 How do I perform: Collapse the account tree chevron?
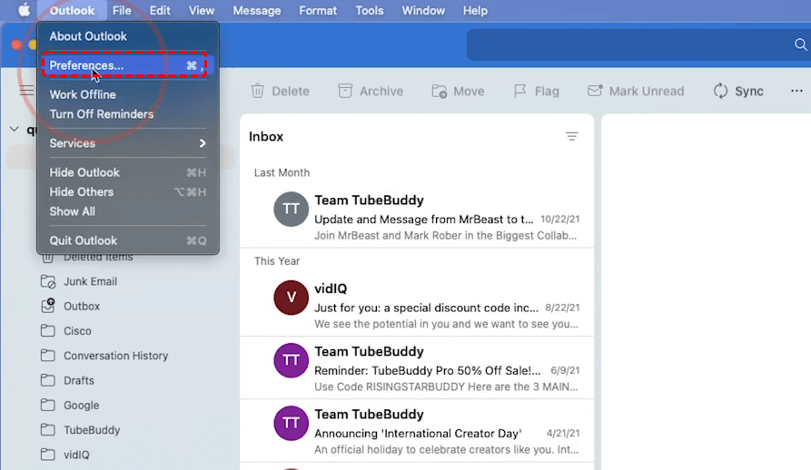[15, 129]
